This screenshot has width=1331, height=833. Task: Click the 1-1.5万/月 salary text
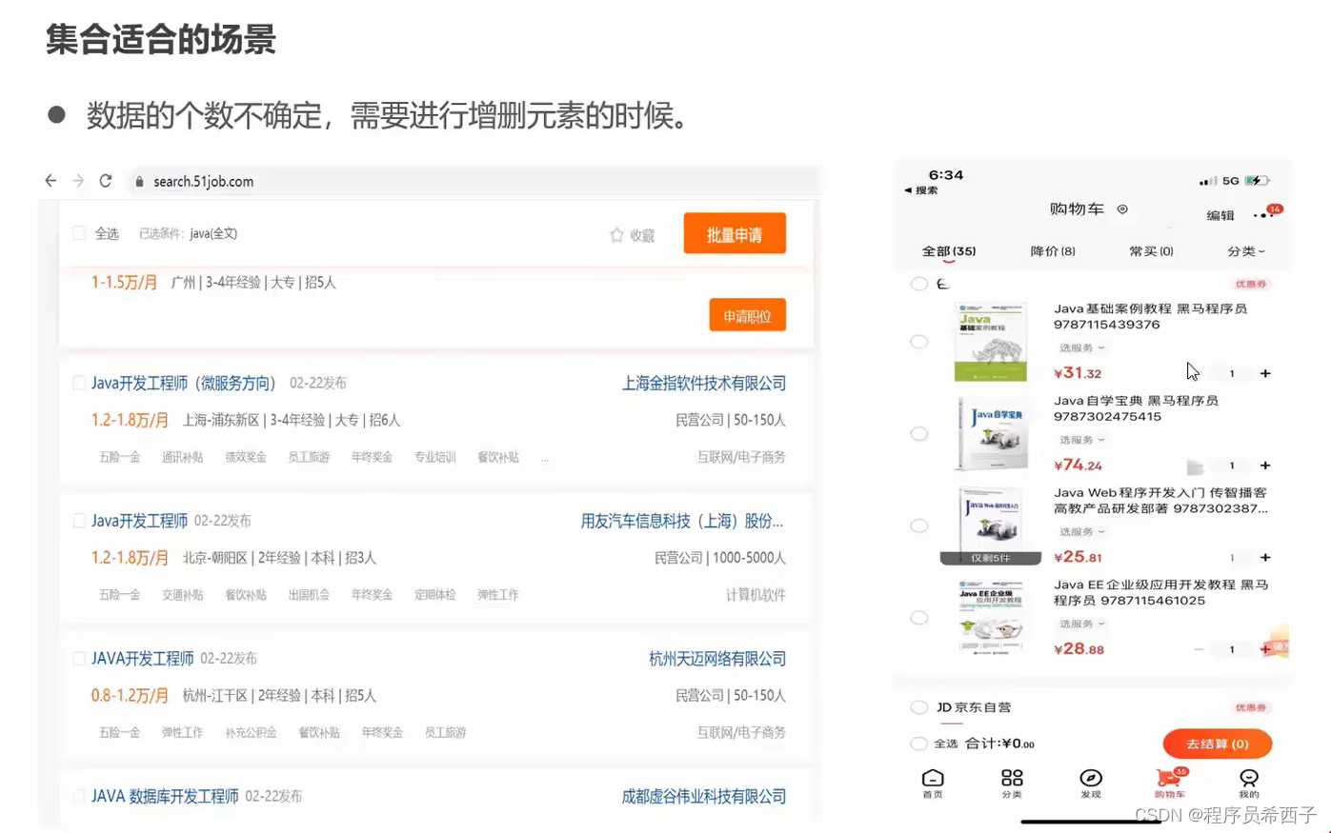(x=124, y=283)
